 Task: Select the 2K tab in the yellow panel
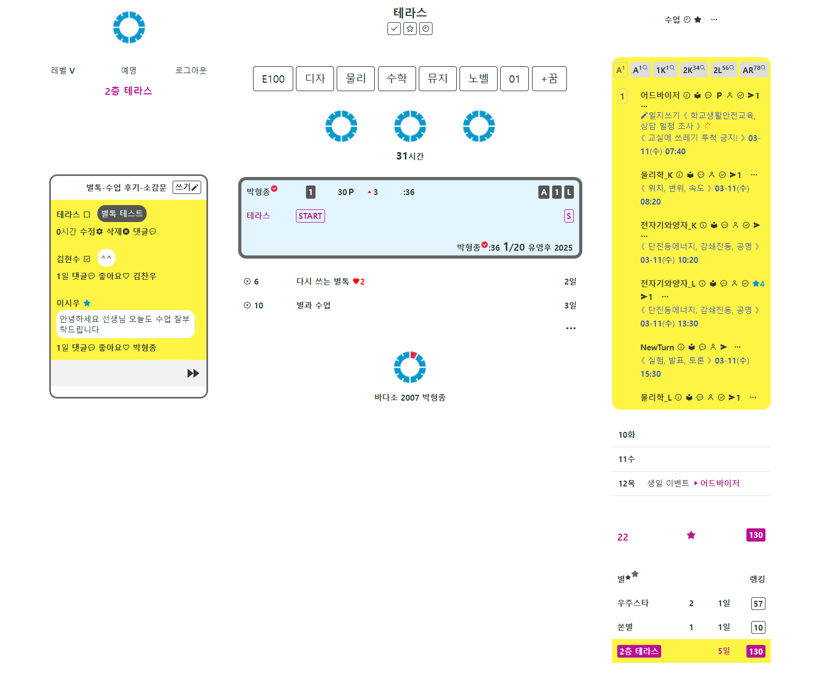[x=693, y=70]
